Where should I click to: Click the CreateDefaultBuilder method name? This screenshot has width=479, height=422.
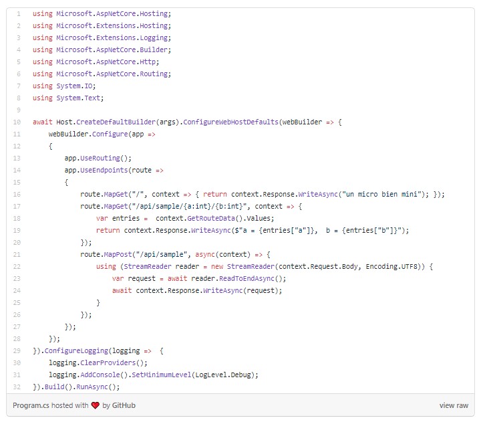point(115,122)
